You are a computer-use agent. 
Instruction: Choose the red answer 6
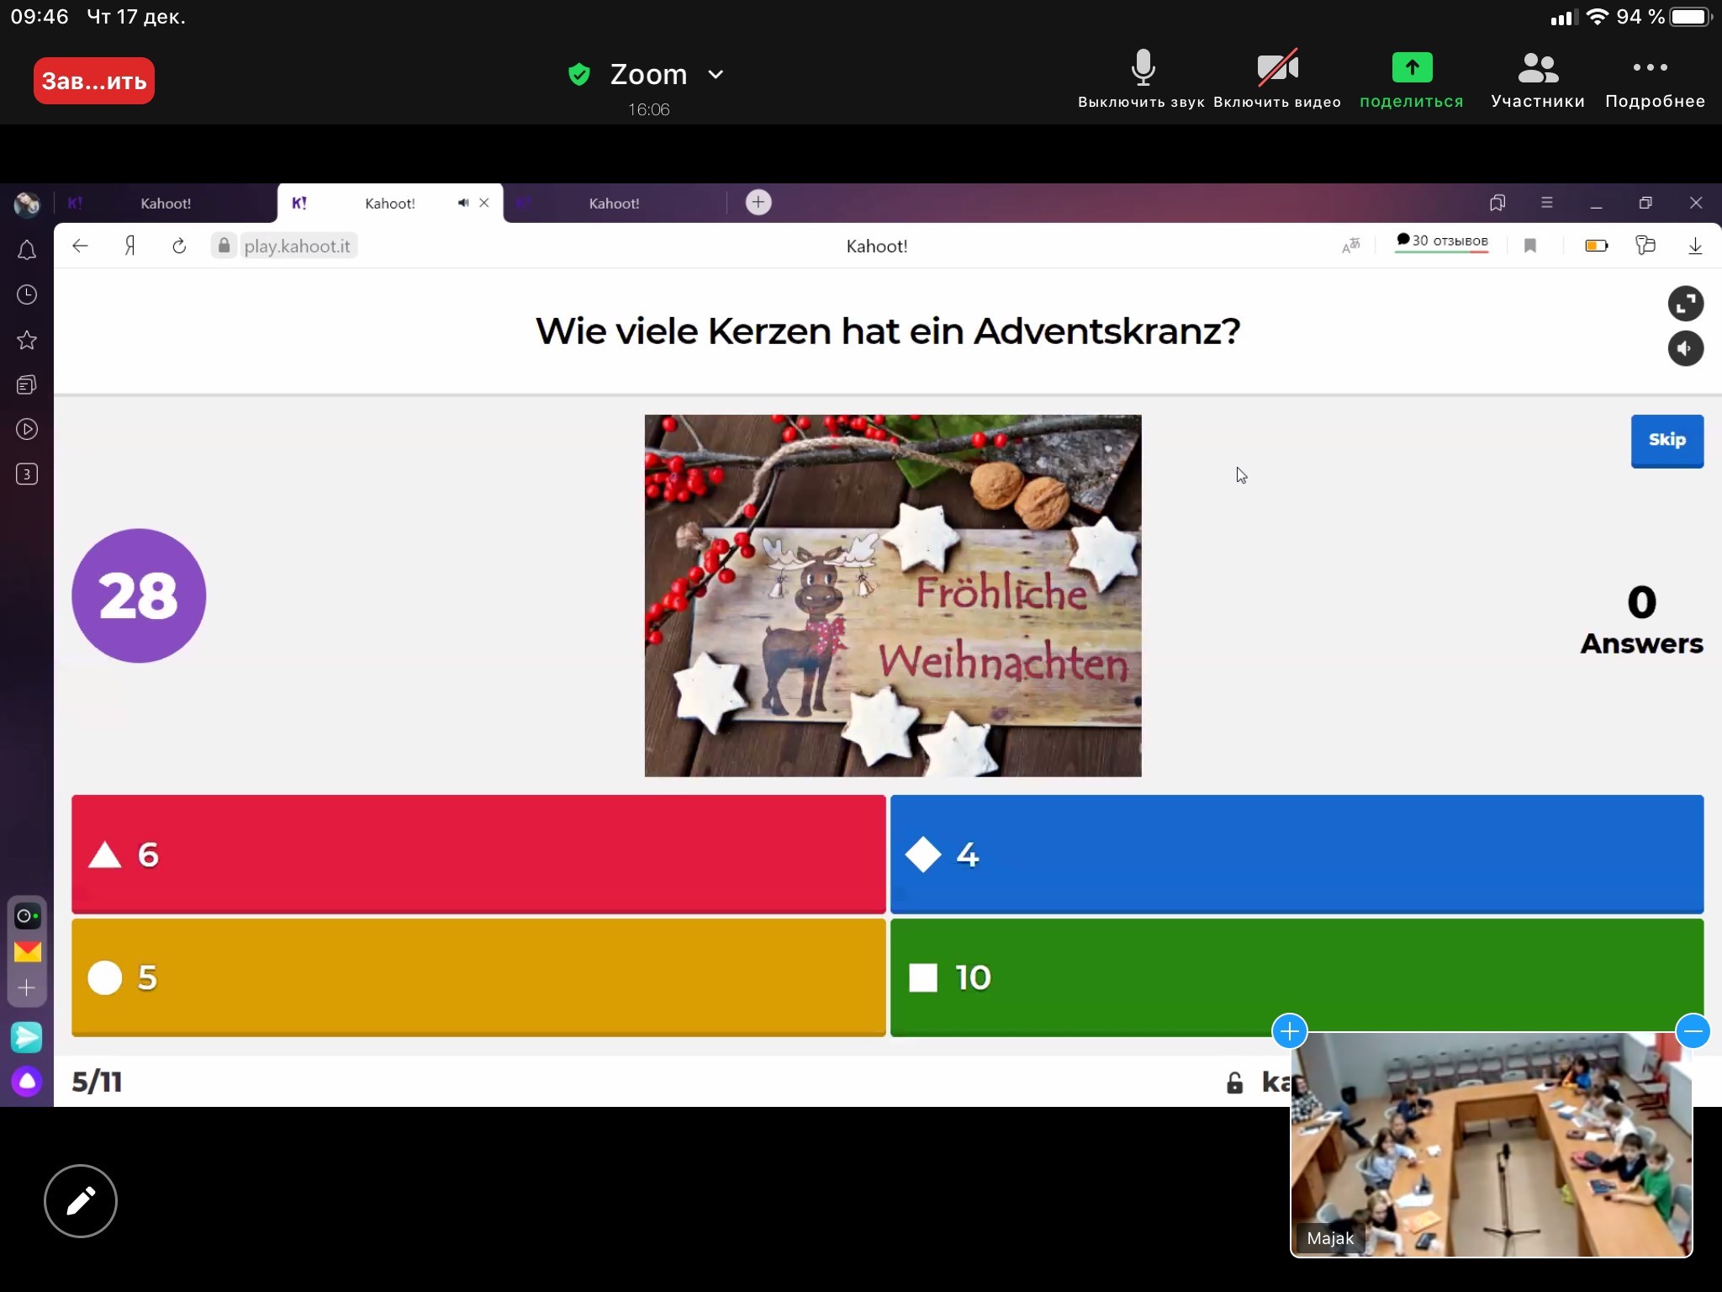pos(478,854)
